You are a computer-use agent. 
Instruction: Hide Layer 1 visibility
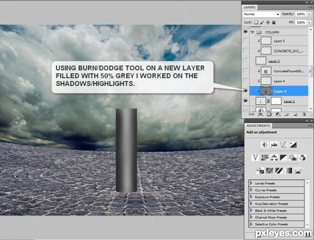click(245, 101)
